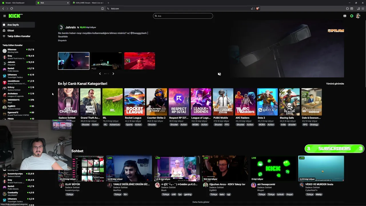Screen dimensions: 366x206
Task: Unmute the featured stream player
Action: click(x=219, y=74)
